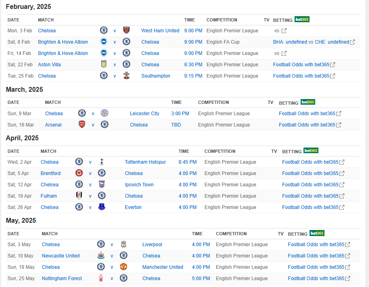
Task: Click bet365 logo in May table header
Action: (317, 233)
